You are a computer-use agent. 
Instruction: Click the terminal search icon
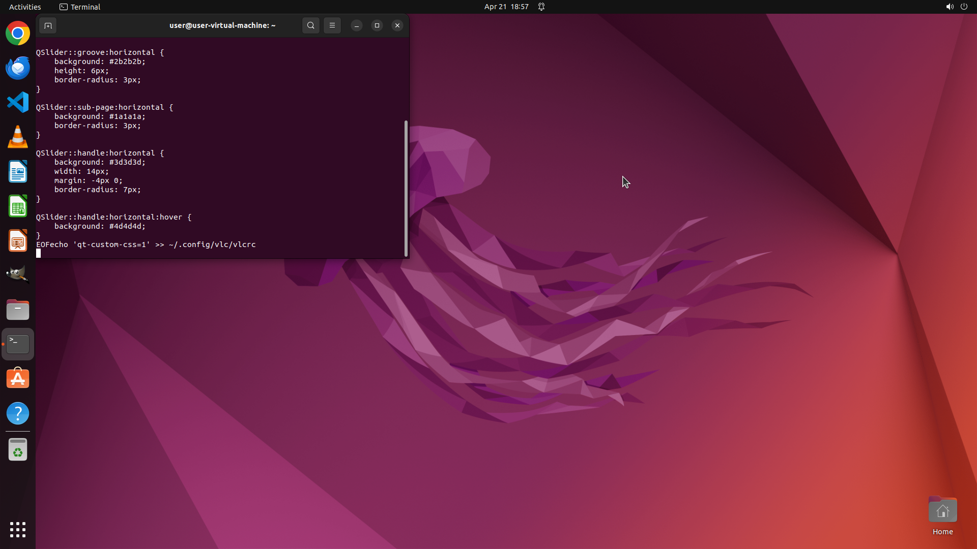coord(311,25)
